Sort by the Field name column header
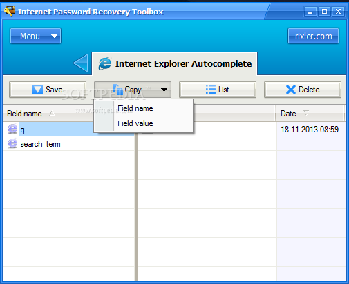The height and width of the screenshot is (284, 349). 48,114
